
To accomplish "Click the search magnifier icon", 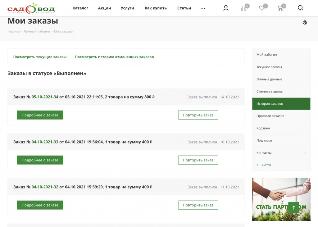I will click(300, 8).
